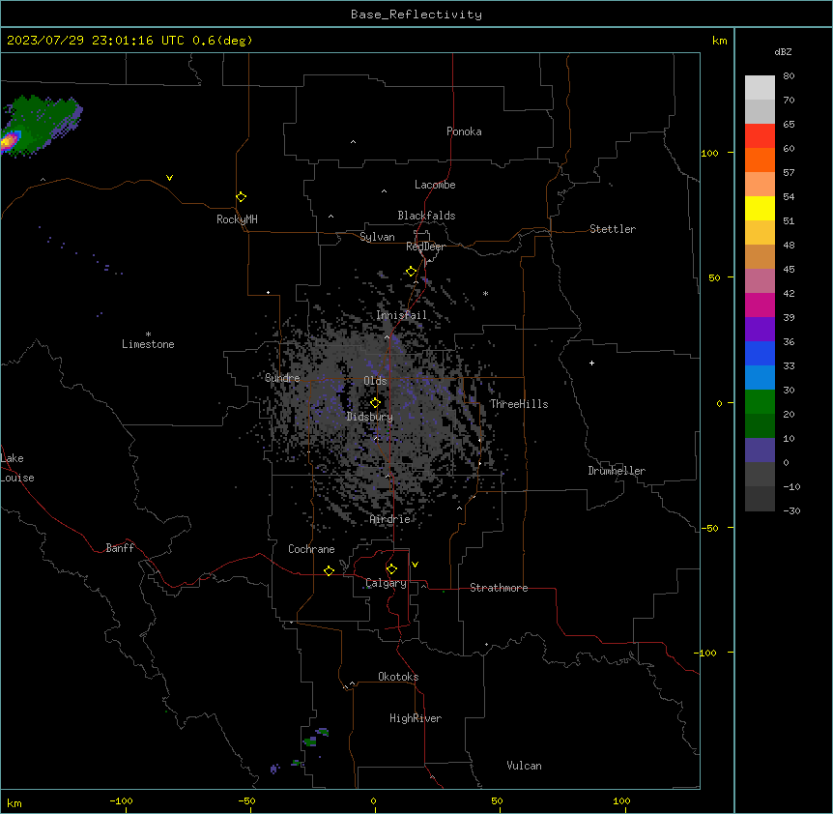Select the Lacombe city label
The height and width of the screenshot is (814, 833).
click(x=435, y=185)
